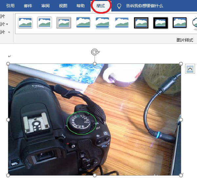Apply the simple white frame picture style
Screen dimensions: 197x178
[x=25, y=23]
